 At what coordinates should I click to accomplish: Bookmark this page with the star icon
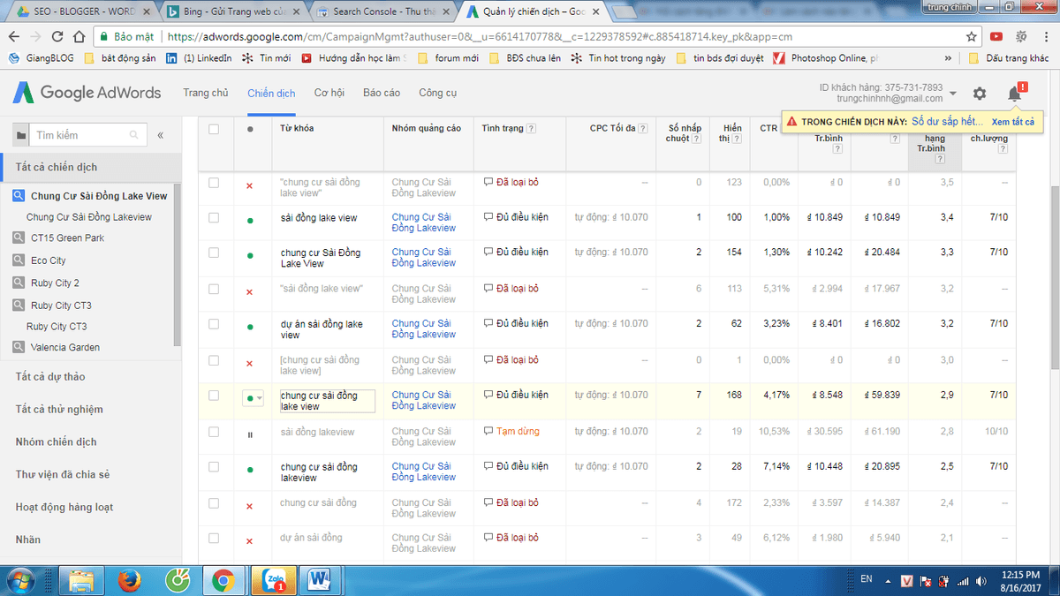click(x=972, y=37)
